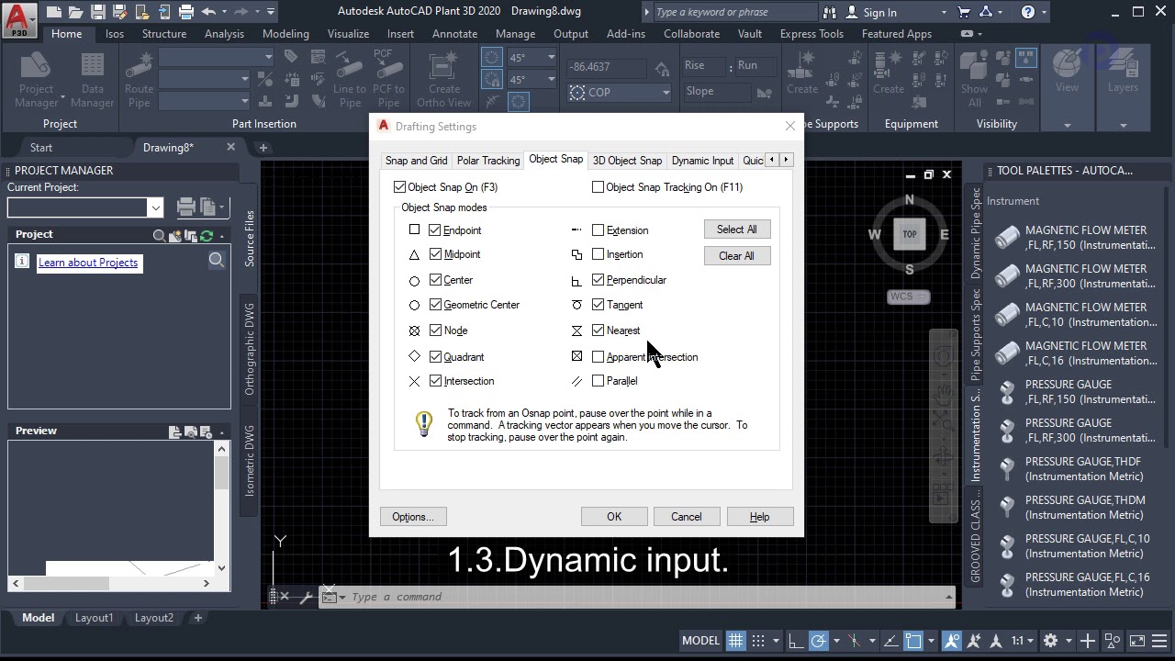
Task: Click the Route Pipe ribbon icon
Action: (x=139, y=80)
